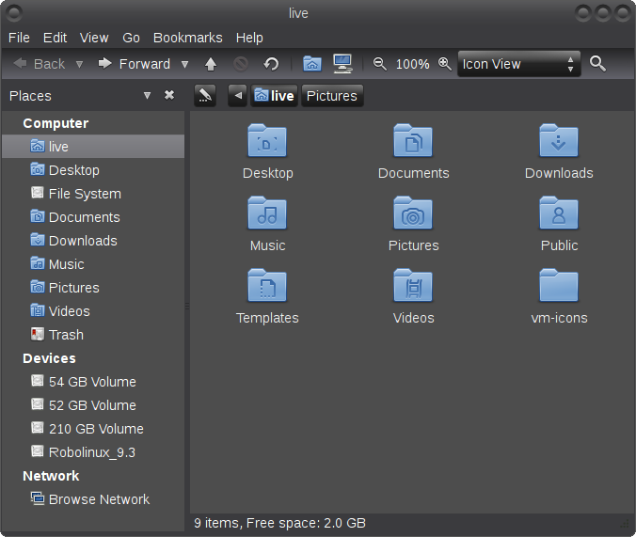
Task: Select the Downloads folder icon in the main pane
Action: coord(559,140)
